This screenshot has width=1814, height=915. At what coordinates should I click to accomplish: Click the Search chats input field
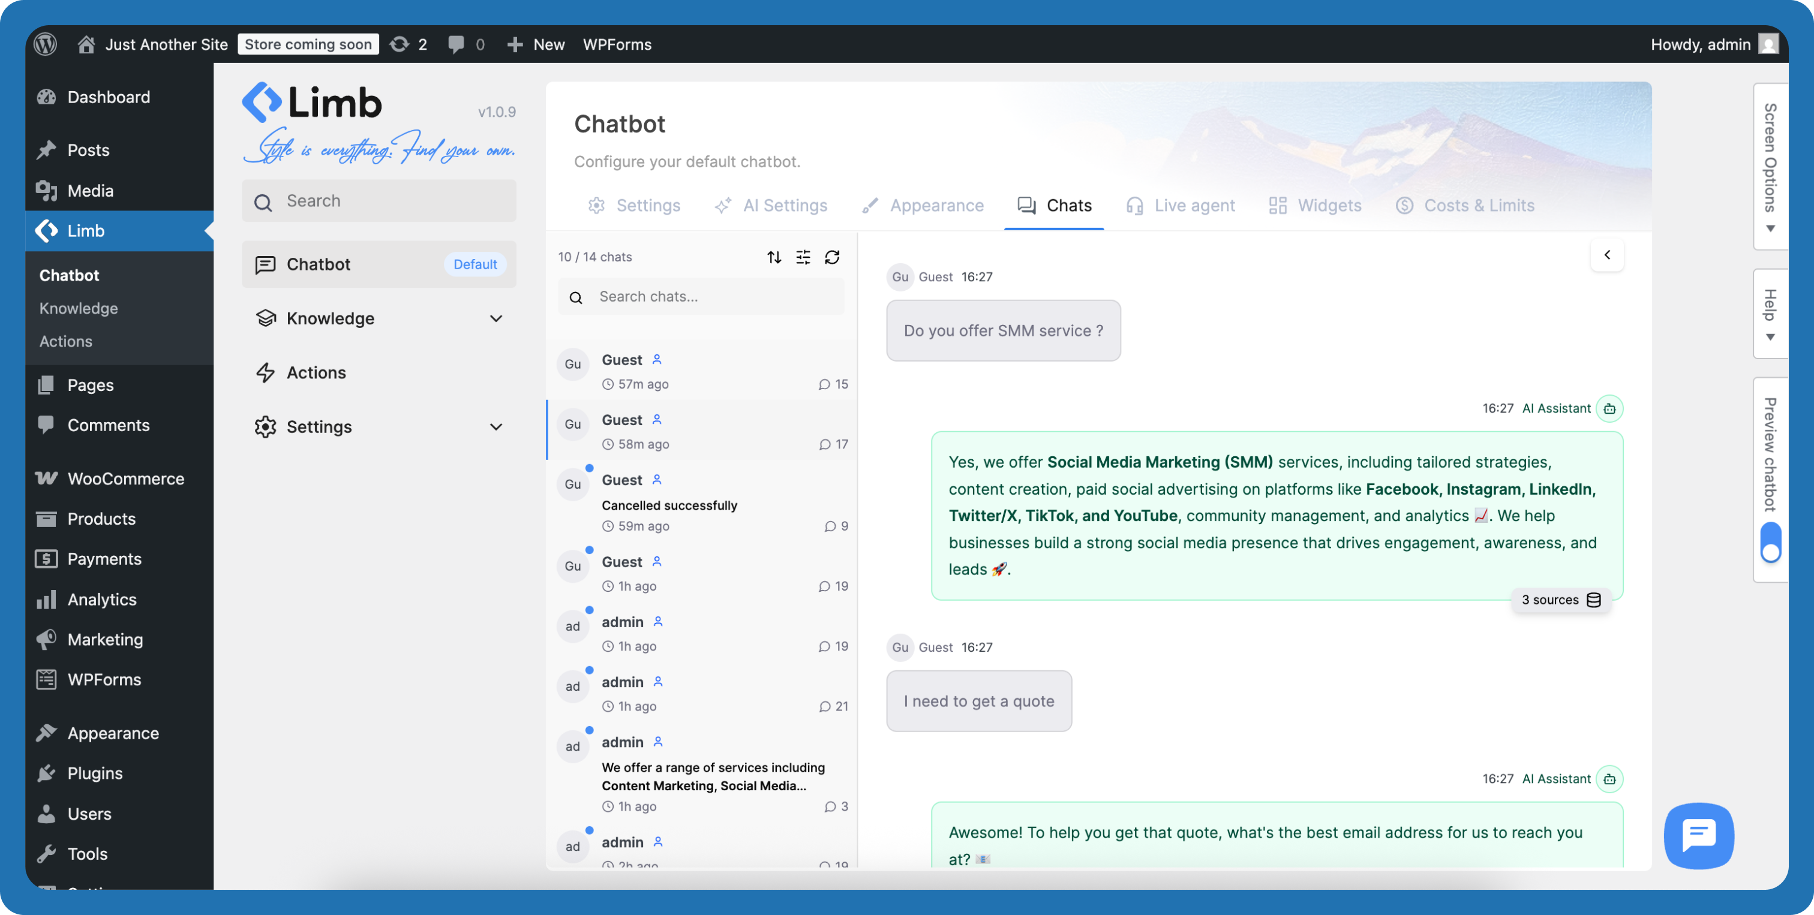click(701, 296)
